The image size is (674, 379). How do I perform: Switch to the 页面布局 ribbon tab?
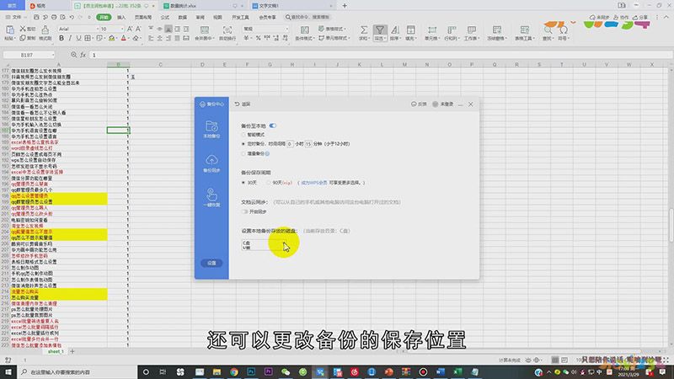point(143,17)
